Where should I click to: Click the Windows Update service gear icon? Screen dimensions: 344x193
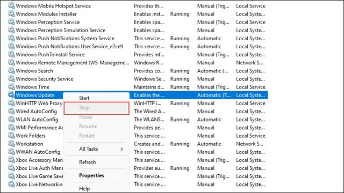[x=11, y=95]
